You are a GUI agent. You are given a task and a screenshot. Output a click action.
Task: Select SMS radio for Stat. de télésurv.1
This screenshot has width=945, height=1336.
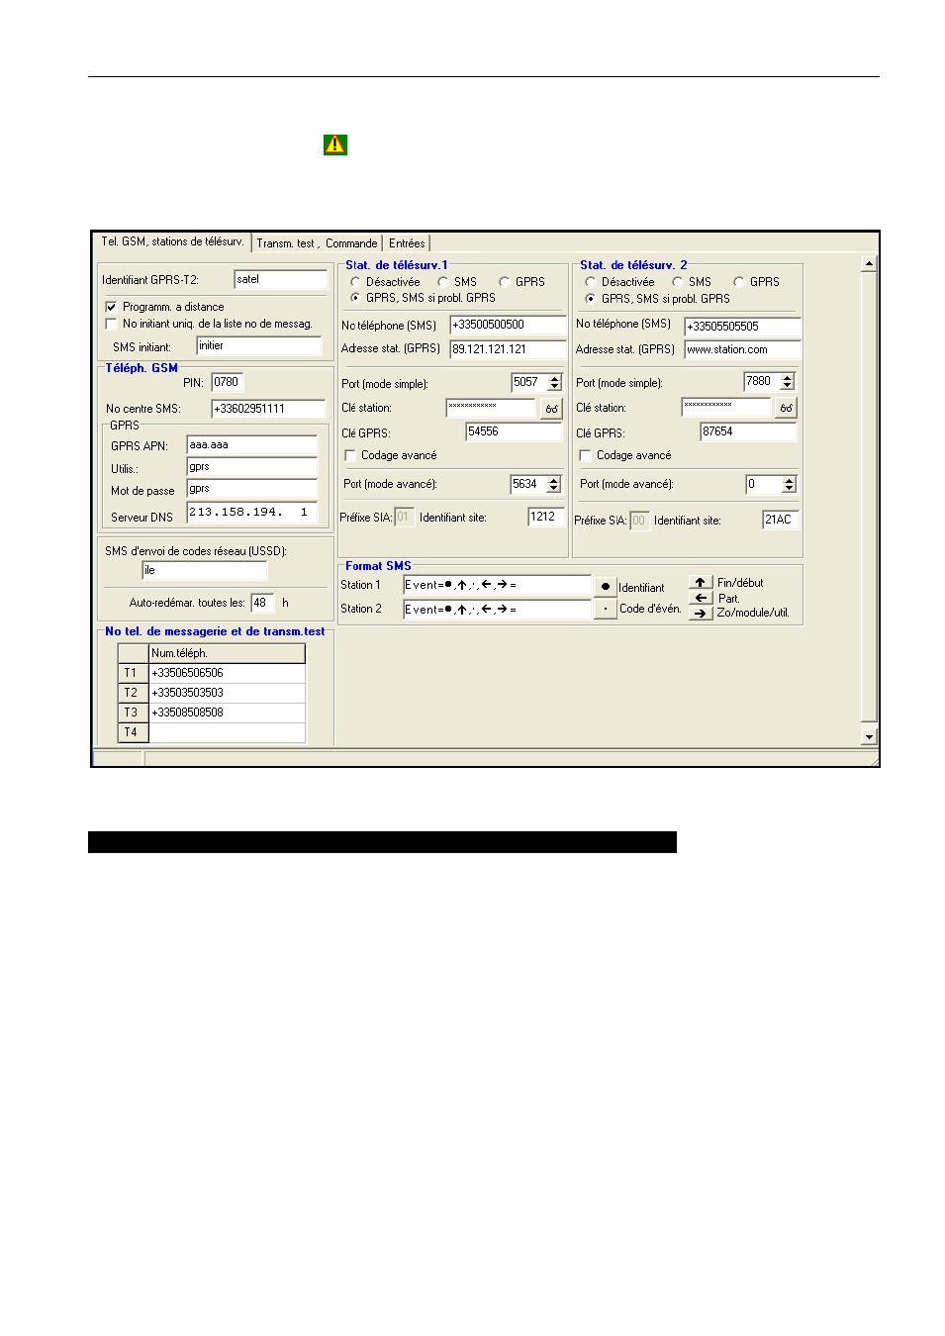(443, 282)
